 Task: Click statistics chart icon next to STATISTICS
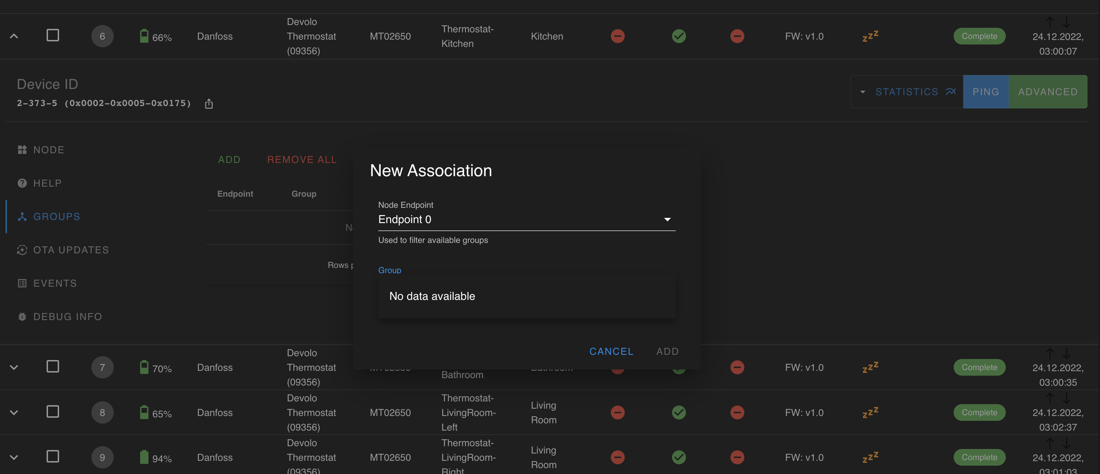pos(951,92)
